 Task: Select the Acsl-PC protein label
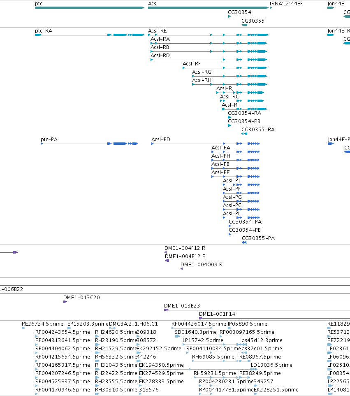pyautogui.click(x=232, y=205)
